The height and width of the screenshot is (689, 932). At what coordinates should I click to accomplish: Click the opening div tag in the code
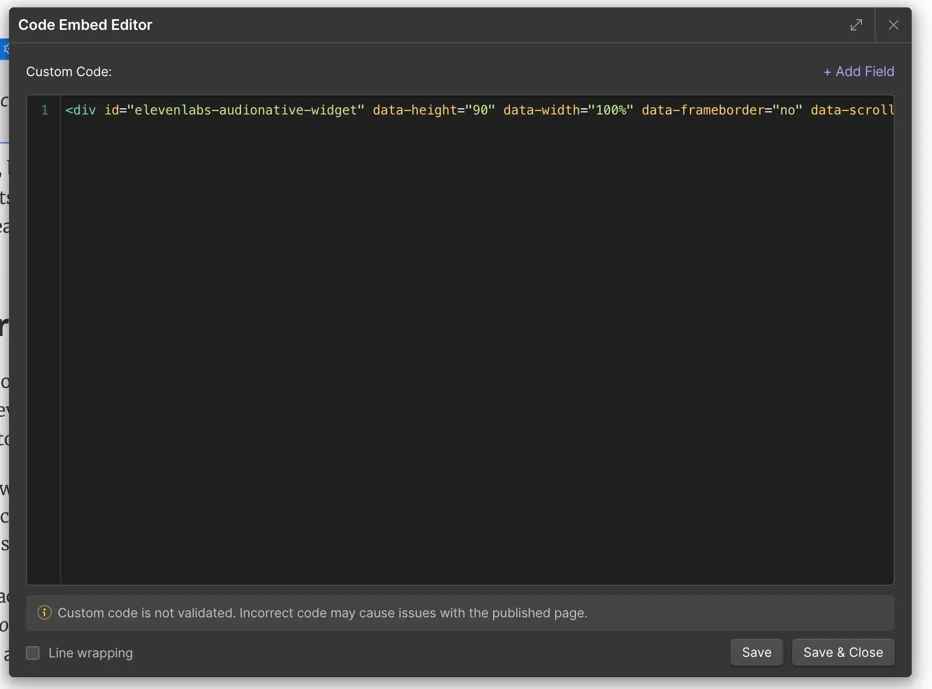pyautogui.click(x=81, y=111)
